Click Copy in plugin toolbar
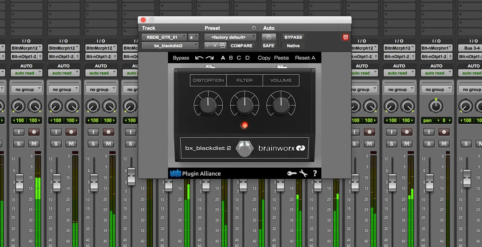Screen dimensions: 482x247 pos(264,58)
